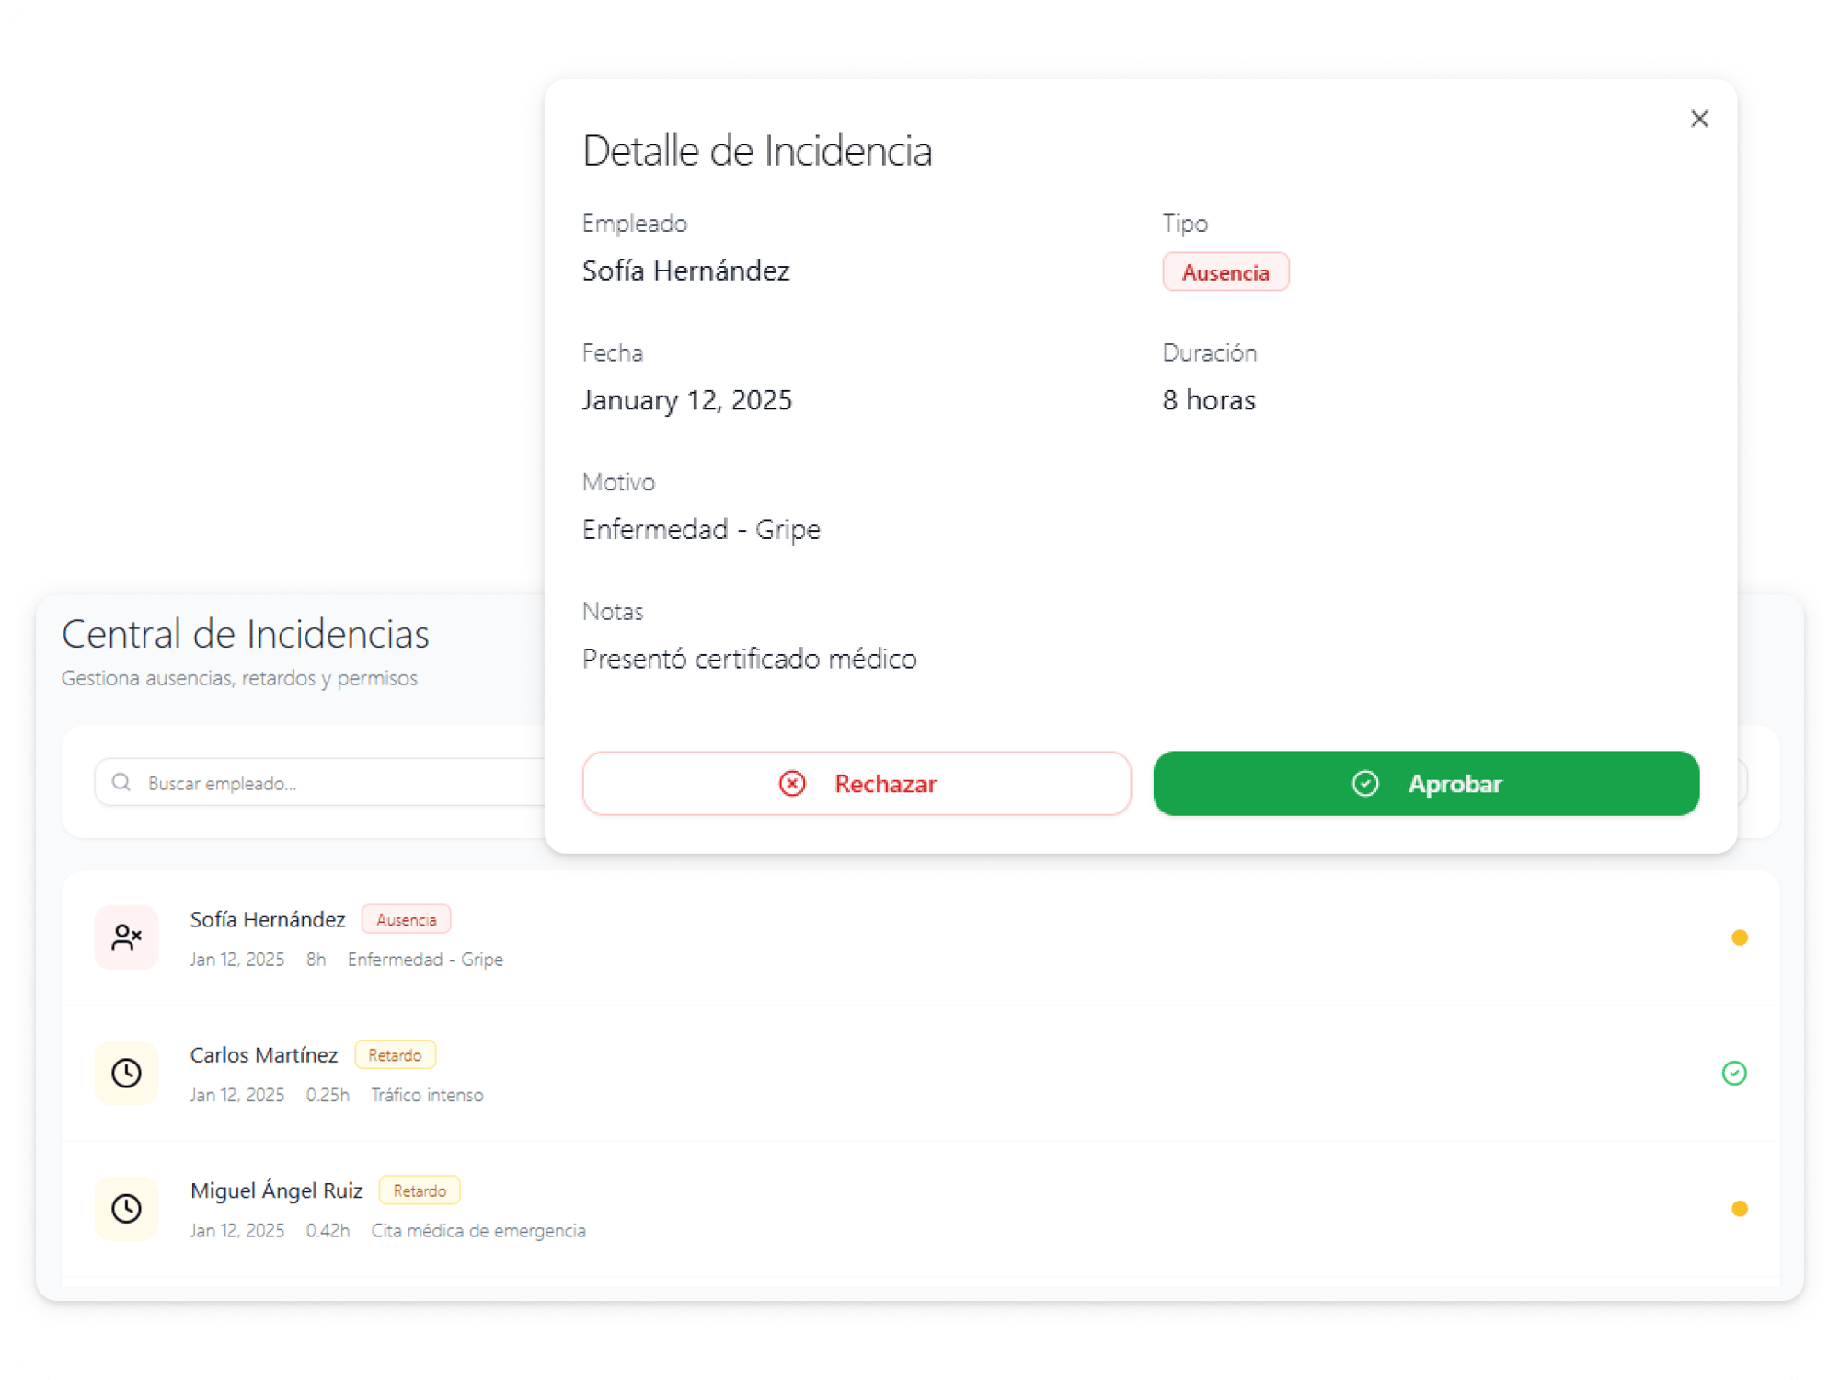1840x1380 pixels.
Task: Open the Central de Incidencias header
Action: [x=245, y=633]
